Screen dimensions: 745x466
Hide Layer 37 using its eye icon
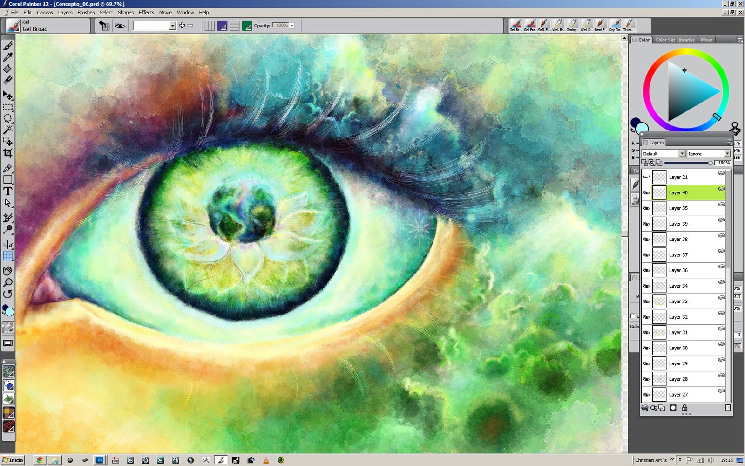pyautogui.click(x=646, y=255)
